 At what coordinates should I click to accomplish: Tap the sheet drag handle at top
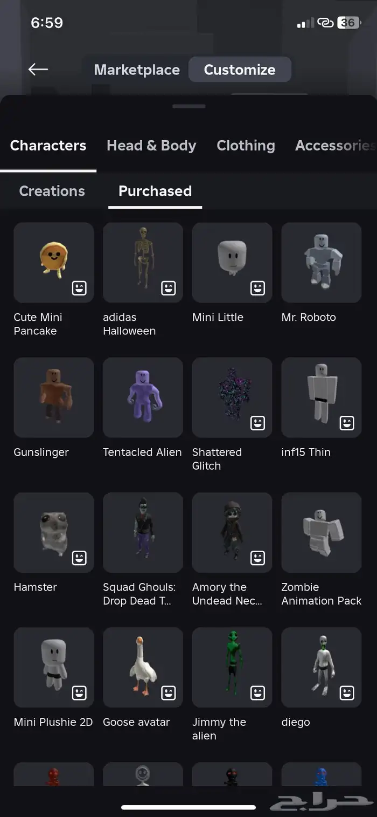click(188, 106)
